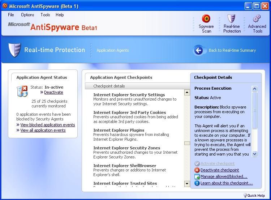The height and width of the screenshot is (200, 271).
Task: Click the Deactivate link under Status
Action: point(53,92)
